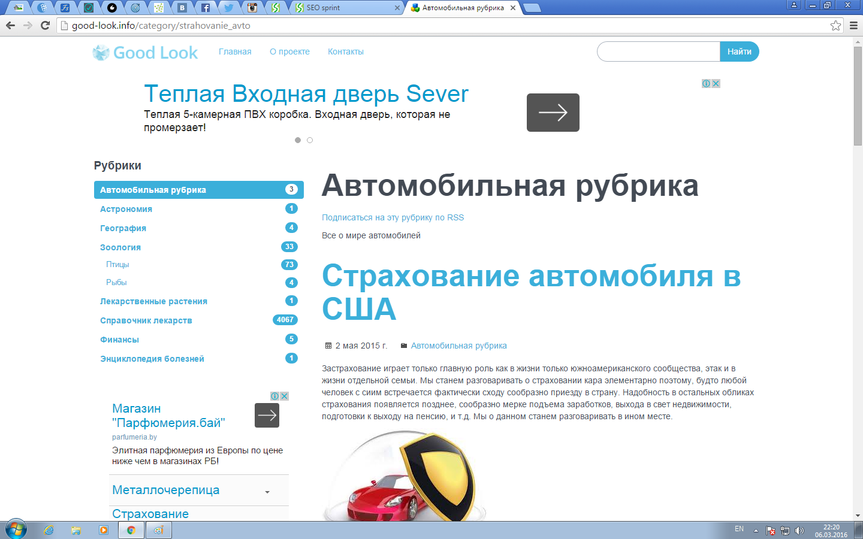Close the sidebar ad
This screenshot has height=539, width=863.
click(284, 396)
